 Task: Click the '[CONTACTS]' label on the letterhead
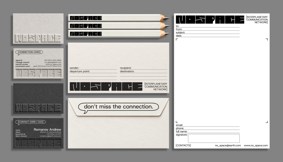click(x=183, y=145)
